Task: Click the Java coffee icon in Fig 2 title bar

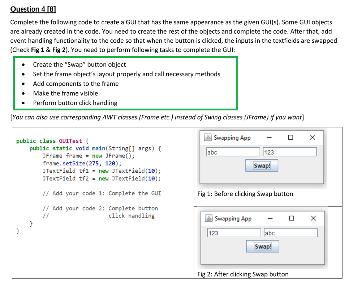Action: coord(208,218)
